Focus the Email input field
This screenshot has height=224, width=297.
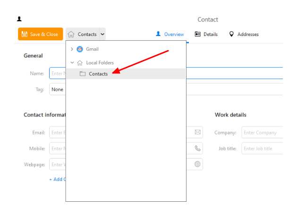point(126,132)
